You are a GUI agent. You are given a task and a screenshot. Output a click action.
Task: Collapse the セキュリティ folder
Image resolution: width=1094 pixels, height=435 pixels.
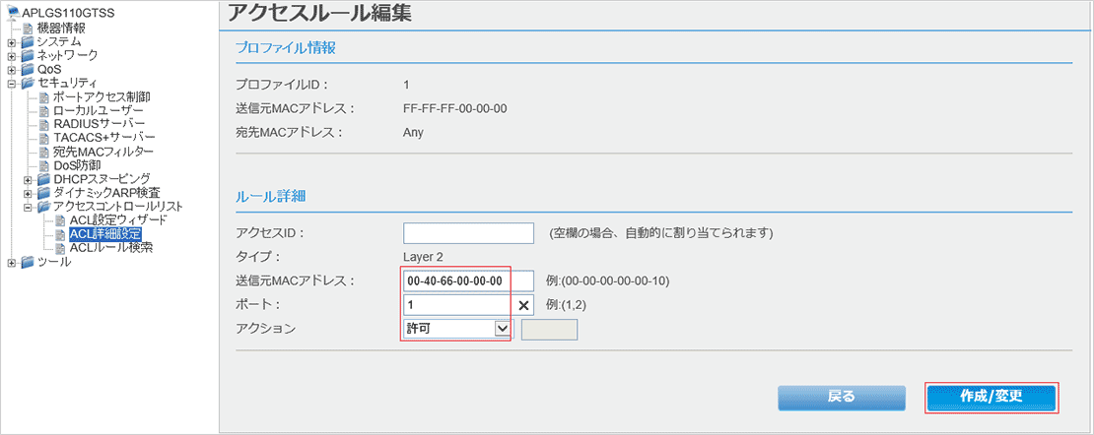click(x=11, y=83)
